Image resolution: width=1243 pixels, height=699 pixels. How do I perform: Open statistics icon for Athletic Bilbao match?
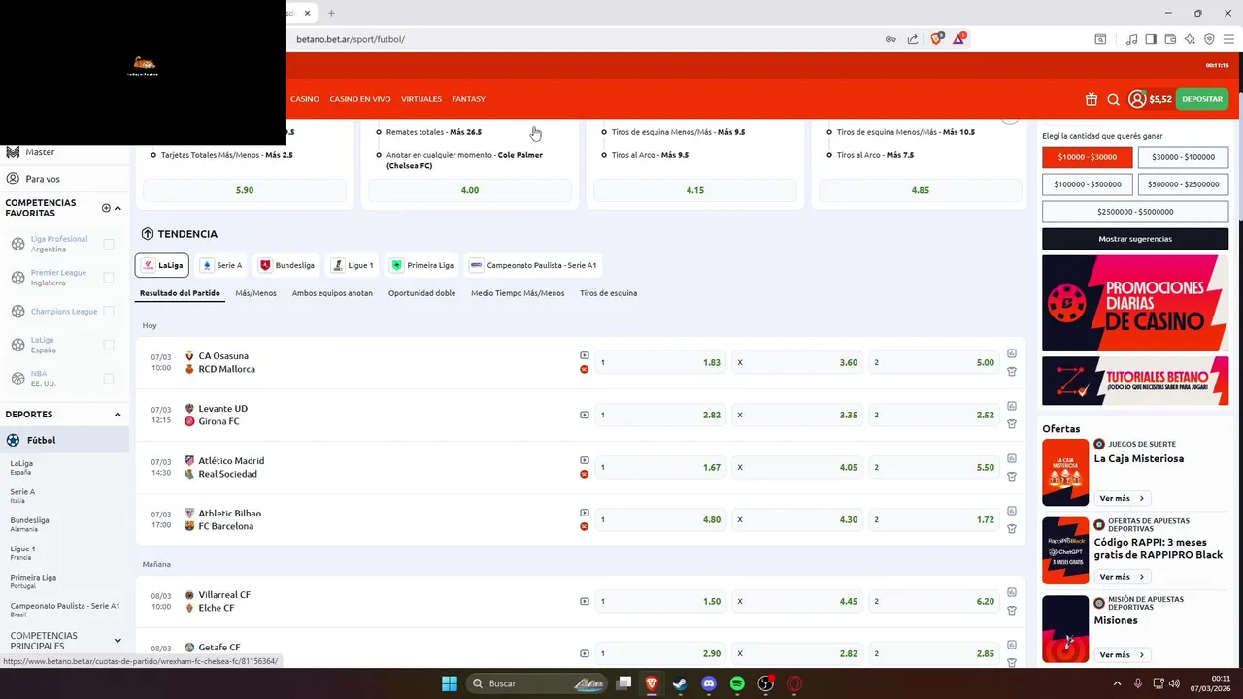1012,511
